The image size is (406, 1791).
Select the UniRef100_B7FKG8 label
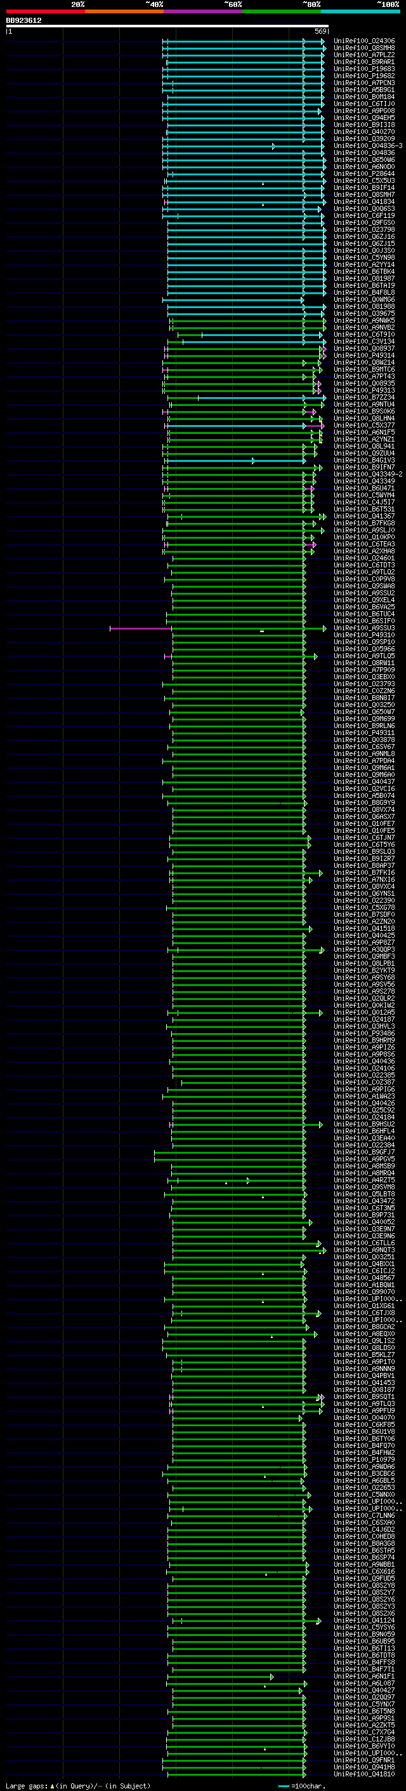click(x=364, y=524)
